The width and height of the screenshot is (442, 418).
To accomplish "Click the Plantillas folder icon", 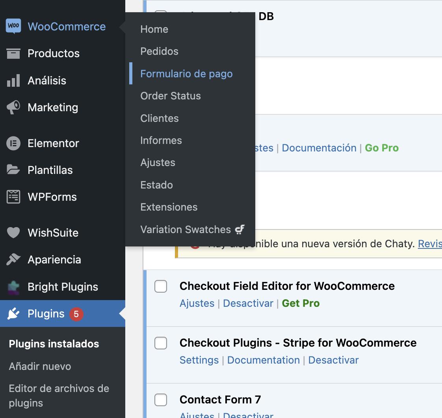I will (x=13, y=170).
